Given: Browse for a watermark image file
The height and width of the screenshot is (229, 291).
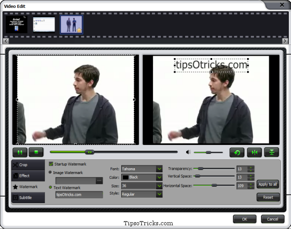Looking at the screenshot, I should pyautogui.click(x=99, y=180).
